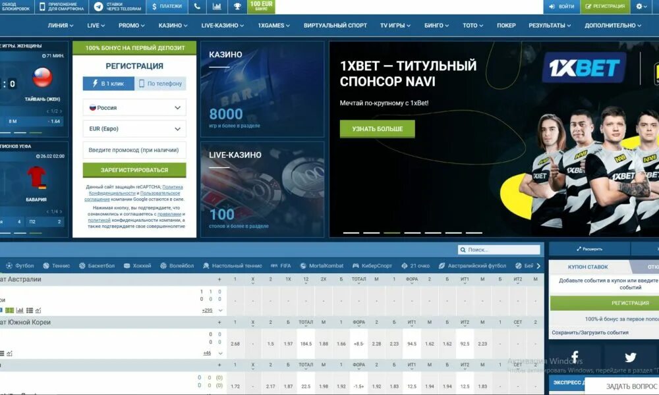Open the settings gear menu
This screenshot has width=659, height=395.
click(641, 7)
